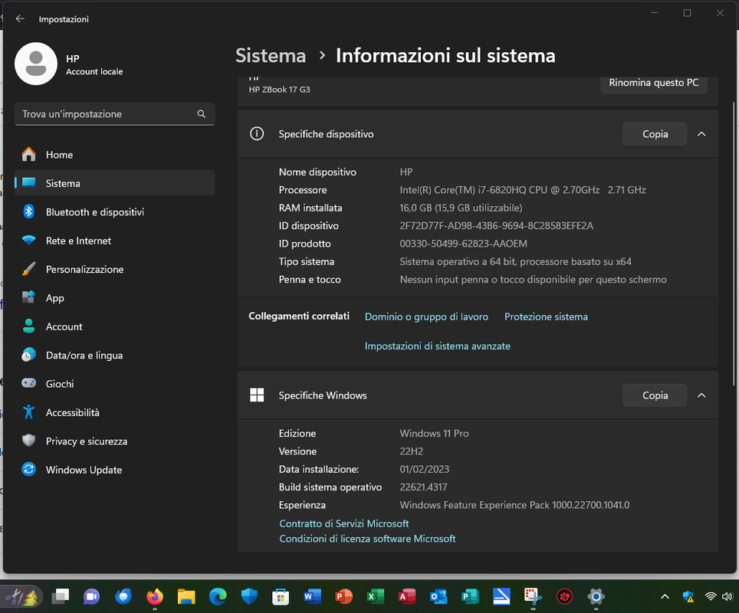Open the Home settings page
This screenshot has width=739, height=613.
[114, 155]
